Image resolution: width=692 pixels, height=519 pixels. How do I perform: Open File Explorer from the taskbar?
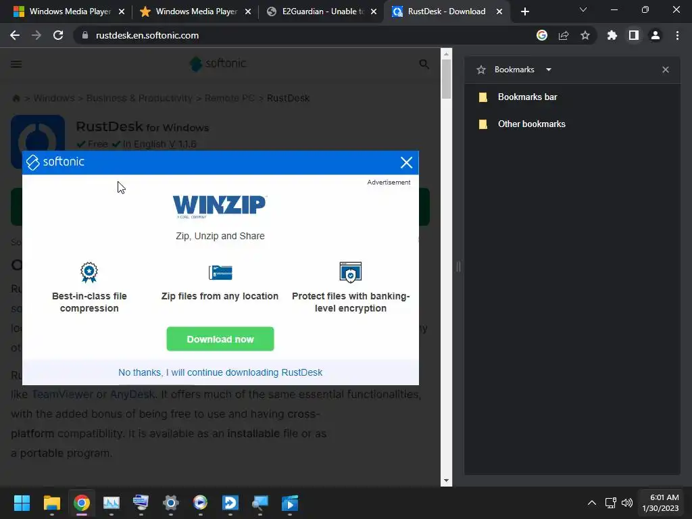pos(51,503)
